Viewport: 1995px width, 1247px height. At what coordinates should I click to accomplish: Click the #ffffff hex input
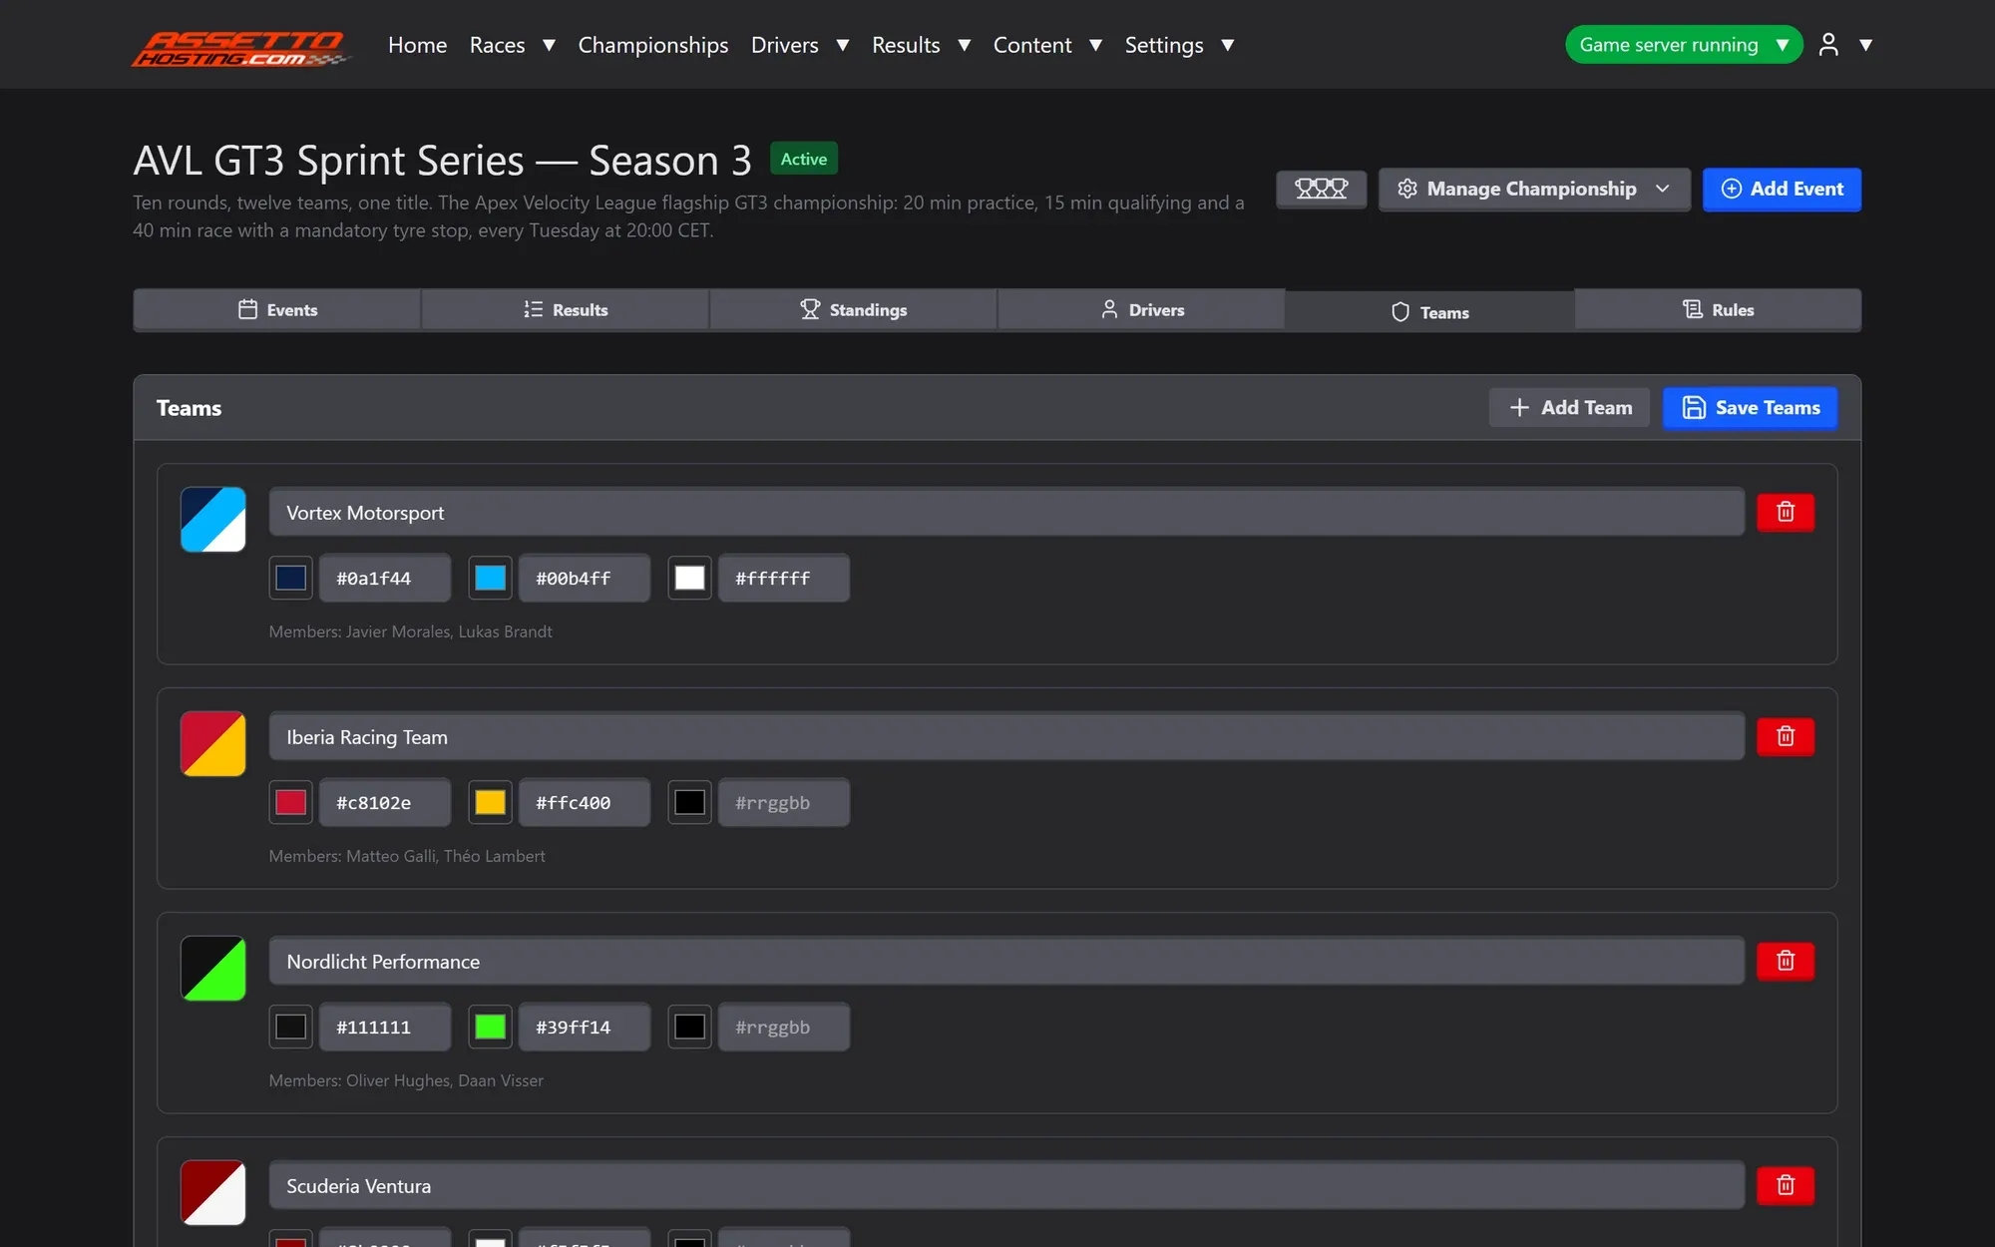[x=784, y=579]
